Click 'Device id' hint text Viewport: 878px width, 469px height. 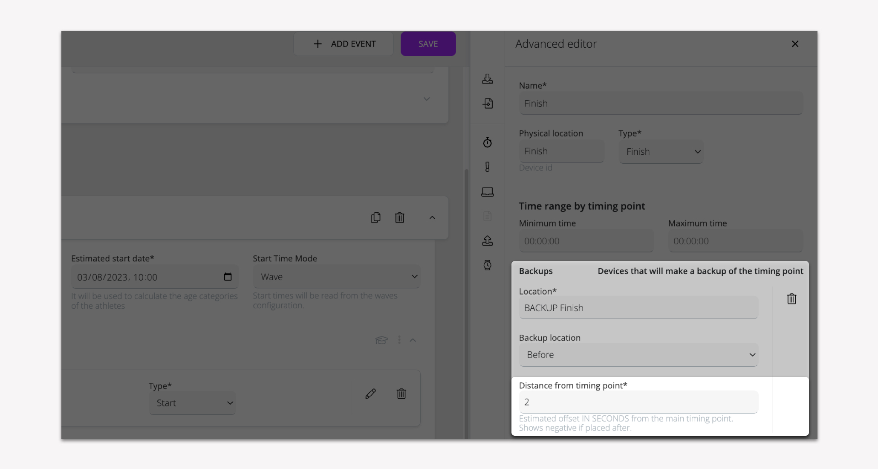[x=535, y=168]
